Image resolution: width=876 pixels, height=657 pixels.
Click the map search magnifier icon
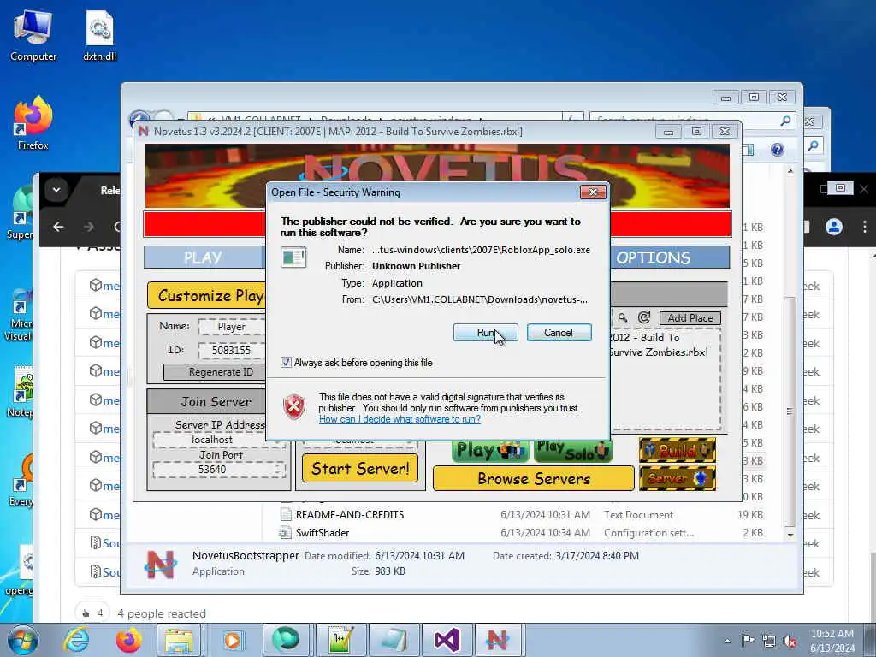click(x=623, y=317)
